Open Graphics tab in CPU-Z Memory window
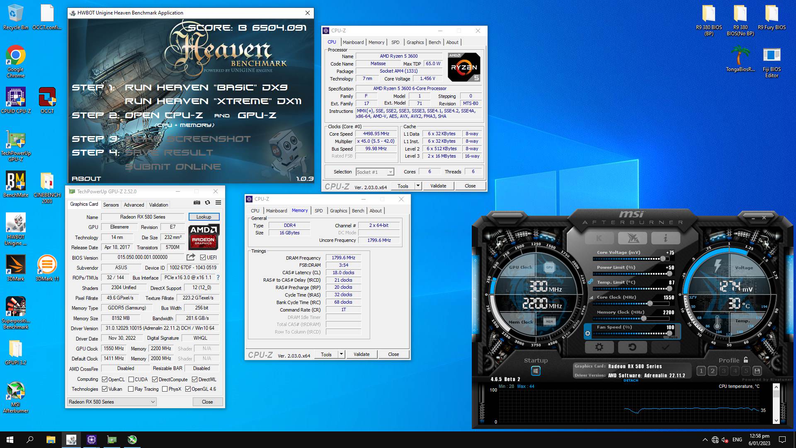The image size is (796, 448). (338, 211)
